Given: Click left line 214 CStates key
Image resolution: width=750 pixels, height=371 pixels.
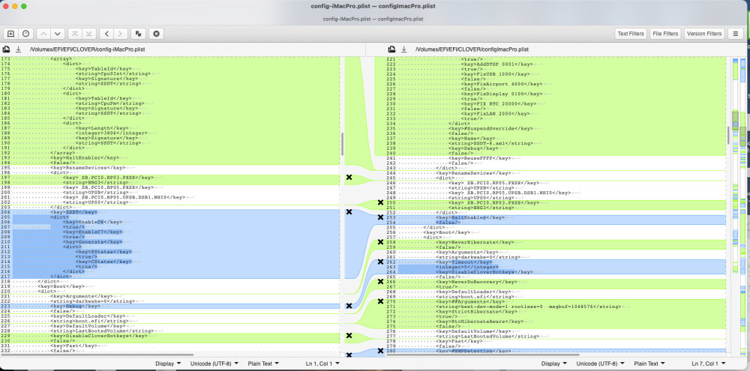Looking at the screenshot, I should click(x=103, y=262).
